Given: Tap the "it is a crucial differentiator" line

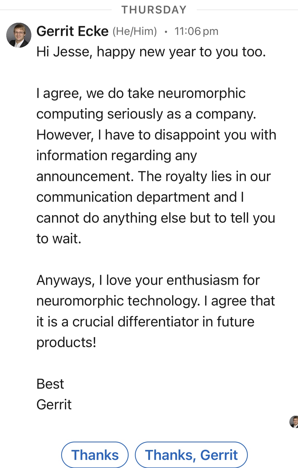Looking at the screenshot, I should click(x=145, y=322).
